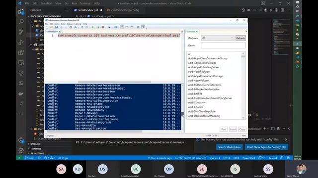This screenshot has height=178, width=318.
Task: Open the Search view in VS Code activity bar
Action: 21,22
